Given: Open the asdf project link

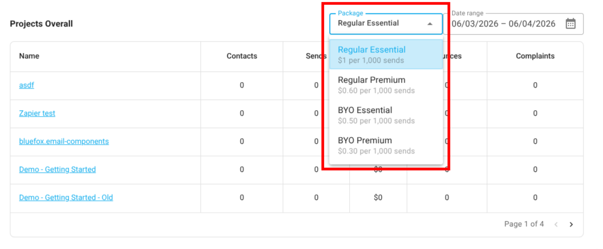Looking at the screenshot, I should [27, 85].
